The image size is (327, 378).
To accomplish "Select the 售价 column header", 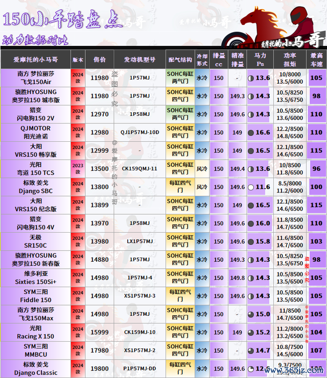I will coord(100,60).
